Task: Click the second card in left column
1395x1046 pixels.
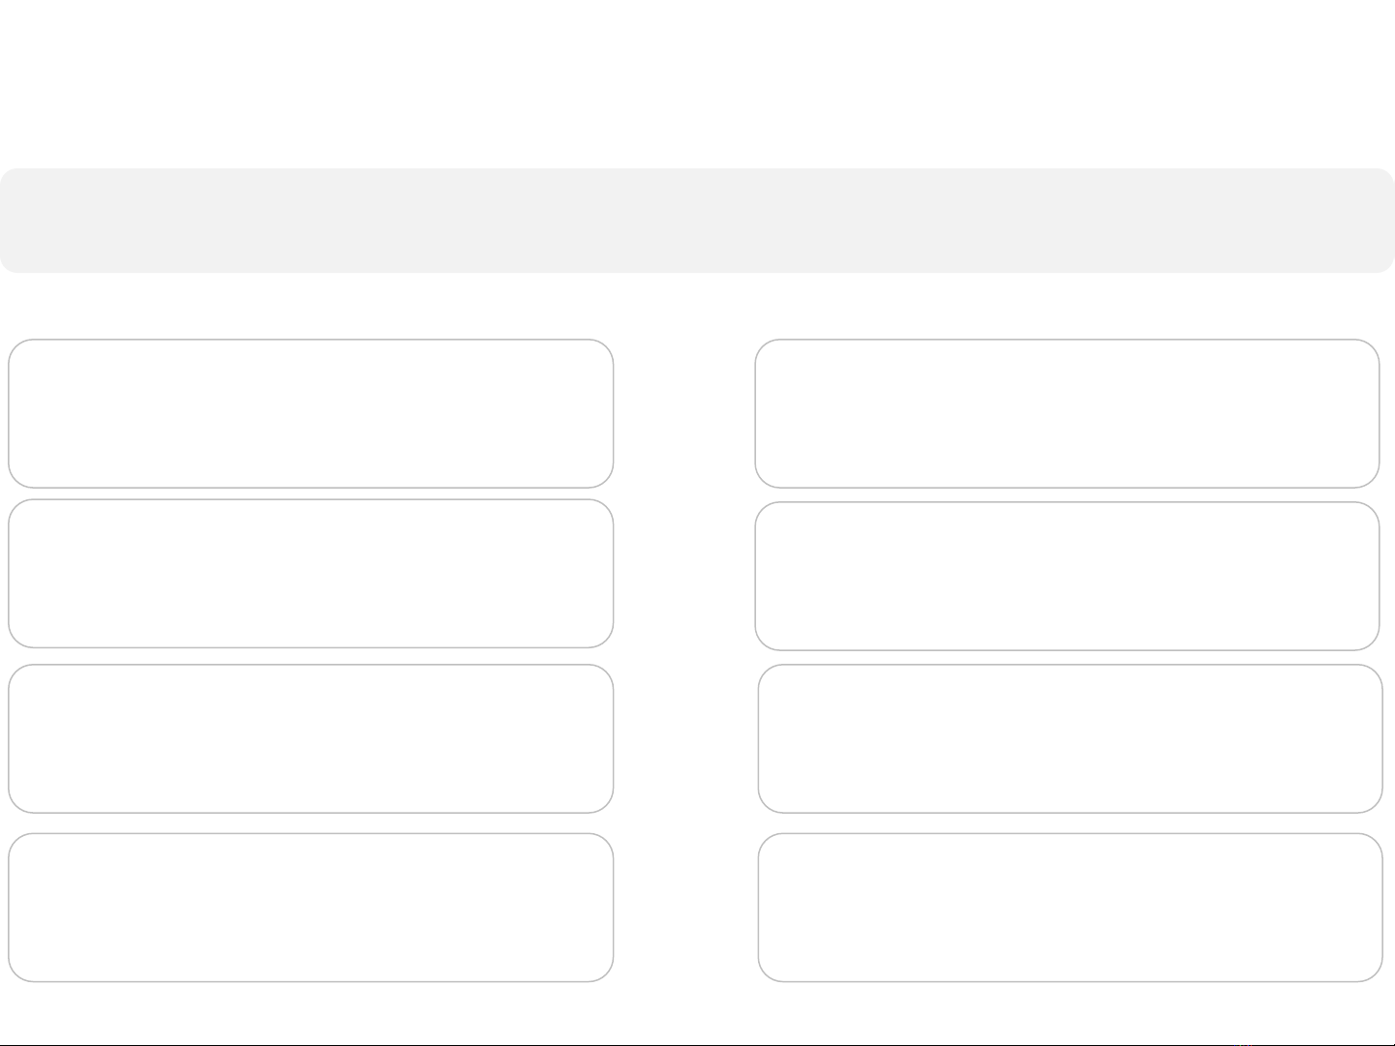Action: pos(311,574)
